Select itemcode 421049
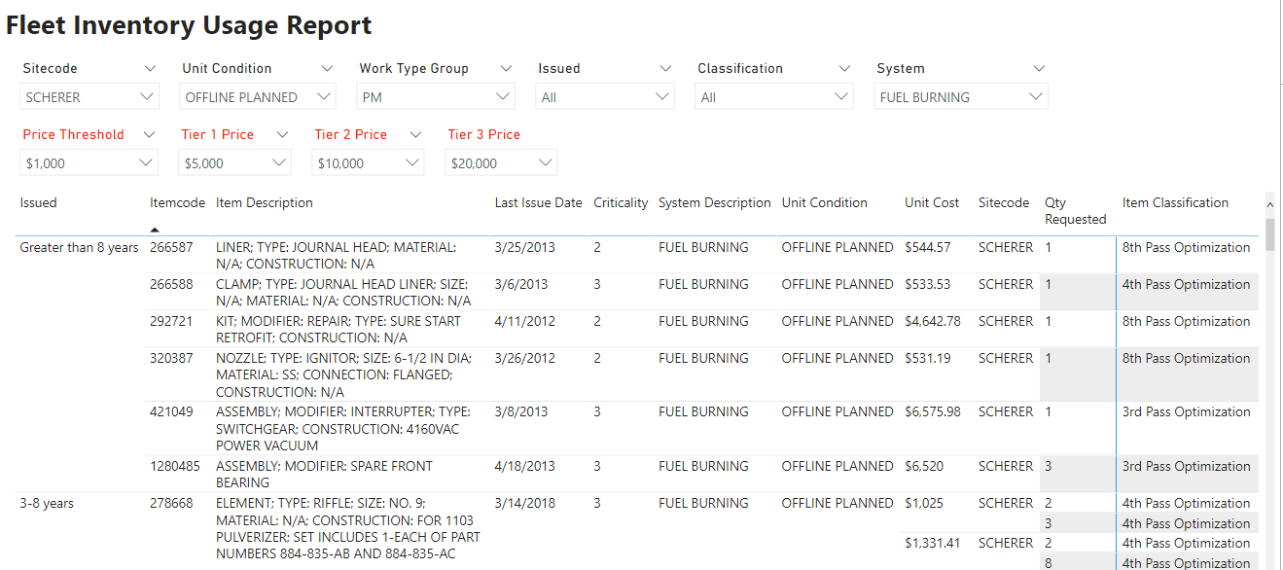Screen dimensions: 1283x570 (x=171, y=412)
